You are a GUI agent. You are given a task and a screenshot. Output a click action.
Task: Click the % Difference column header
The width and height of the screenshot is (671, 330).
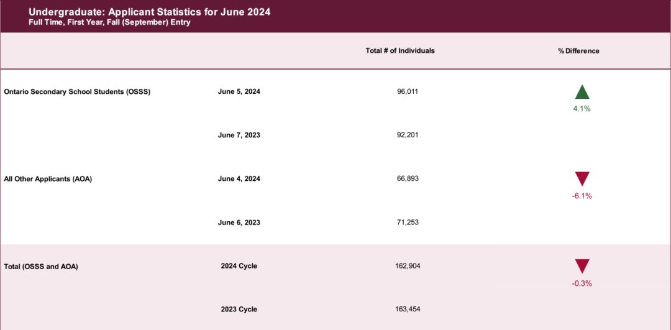(x=578, y=51)
